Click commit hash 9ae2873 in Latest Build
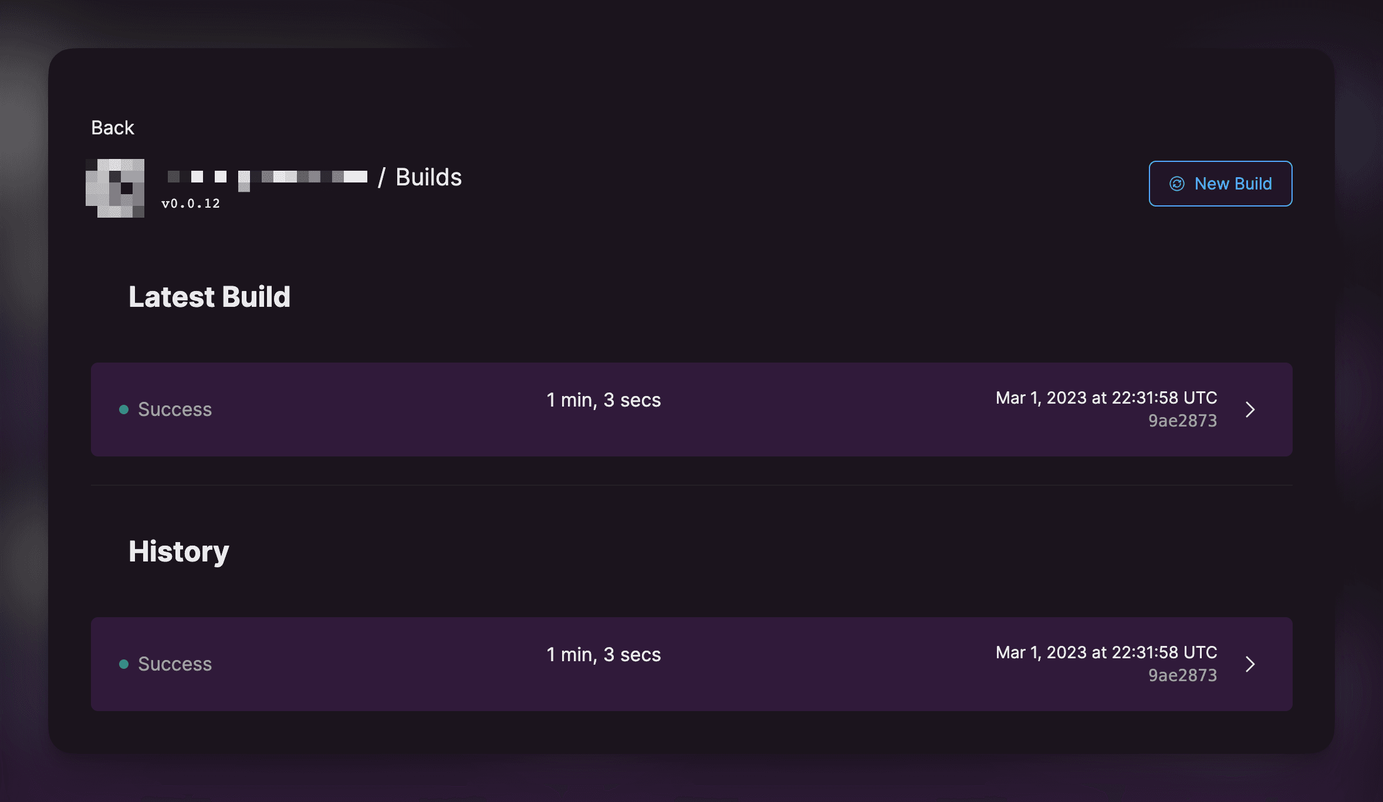The image size is (1383, 802). point(1182,421)
